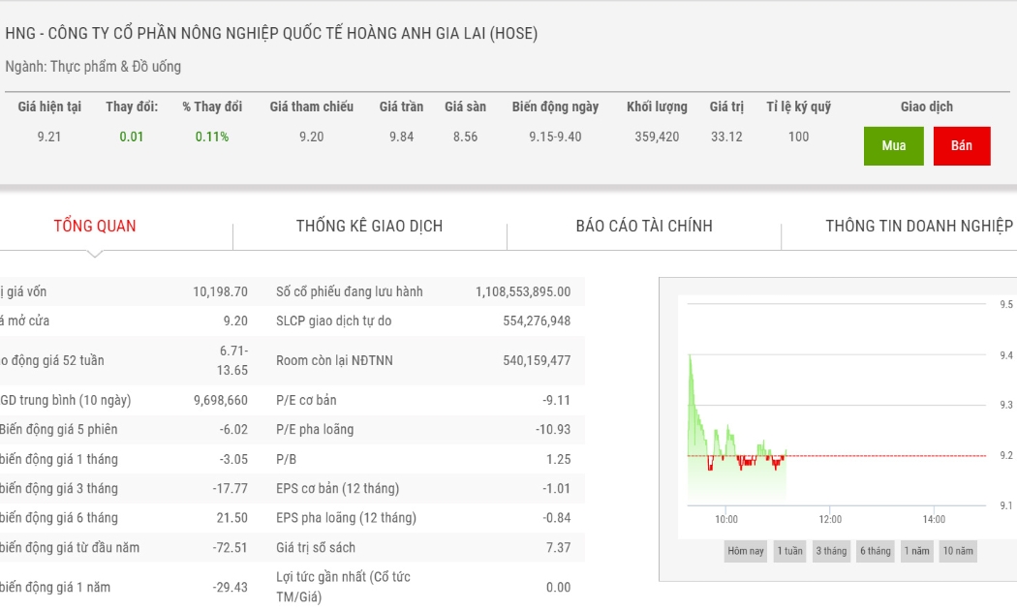The width and height of the screenshot is (1017, 610).
Task: Click the foreign room value 540,159,477
Action: (537, 360)
